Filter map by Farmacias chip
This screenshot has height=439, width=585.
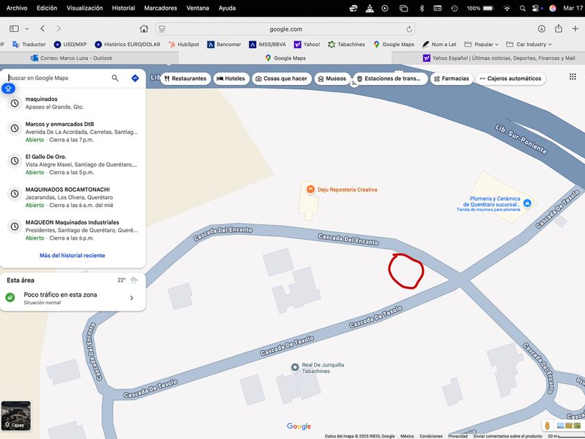(451, 78)
